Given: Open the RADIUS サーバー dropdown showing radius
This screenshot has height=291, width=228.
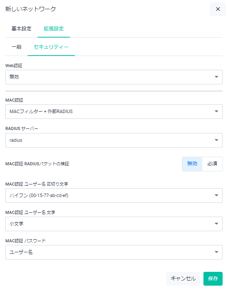Looking at the screenshot, I should (x=114, y=140).
